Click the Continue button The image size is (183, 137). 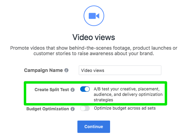(94, 127)
